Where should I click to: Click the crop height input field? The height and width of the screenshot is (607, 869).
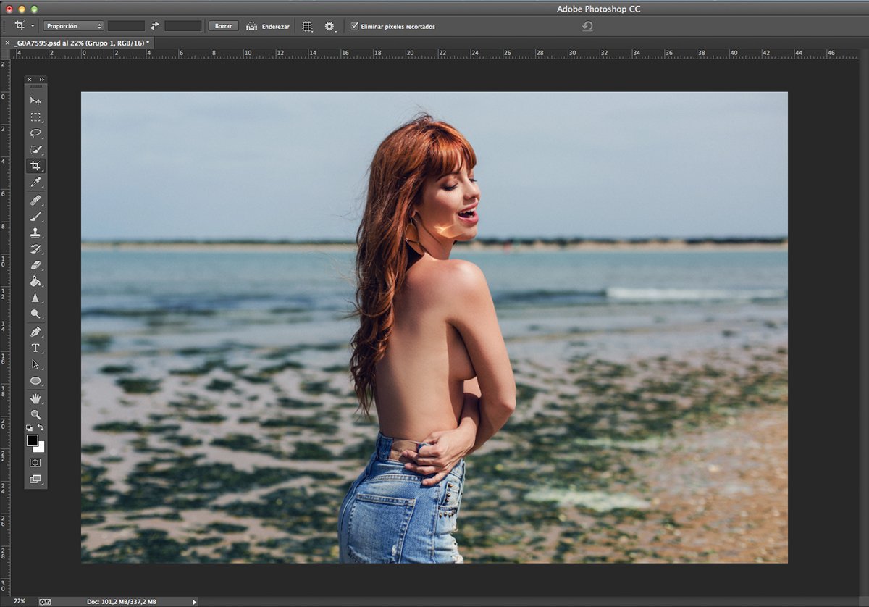[x=182, y=26]
